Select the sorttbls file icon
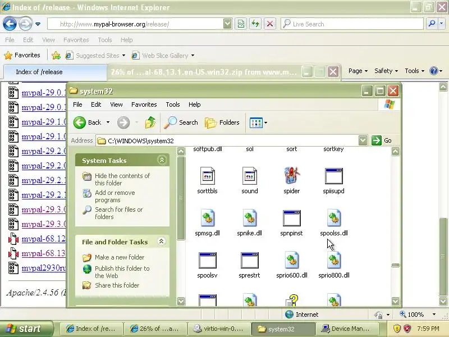Viewport: 449px width, 337px height. 207,175
